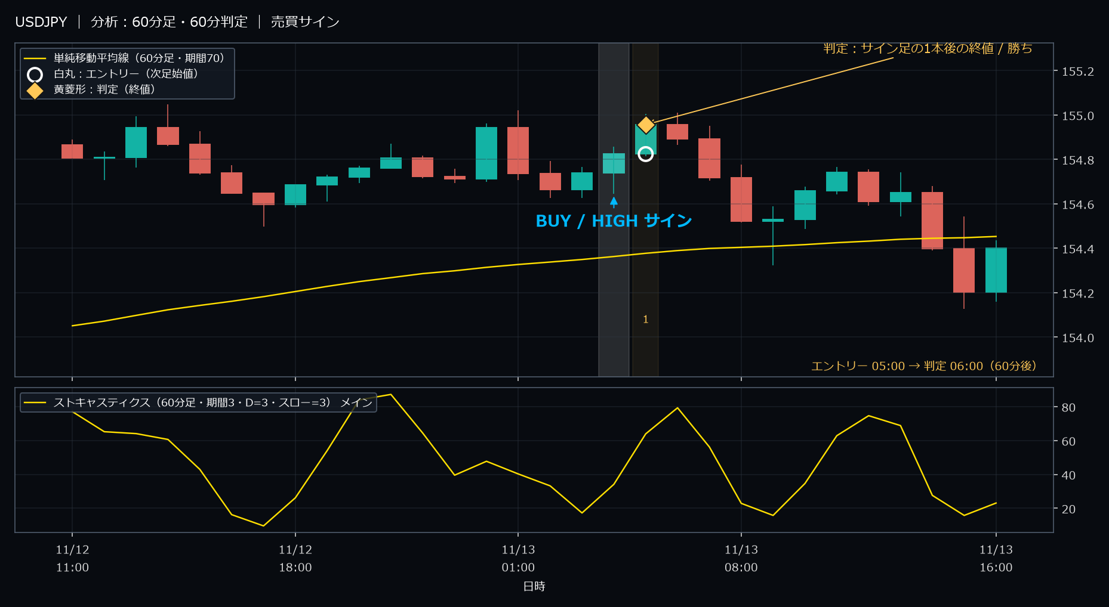Click the last green candle at 16:00
This screenshot has height=607, width=1109.
pyautogui.click(x=996, y=270)
